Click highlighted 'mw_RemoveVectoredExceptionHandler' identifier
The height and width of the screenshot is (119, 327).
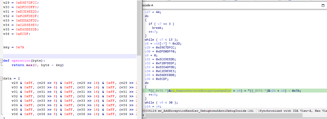[x=201, y=91]
